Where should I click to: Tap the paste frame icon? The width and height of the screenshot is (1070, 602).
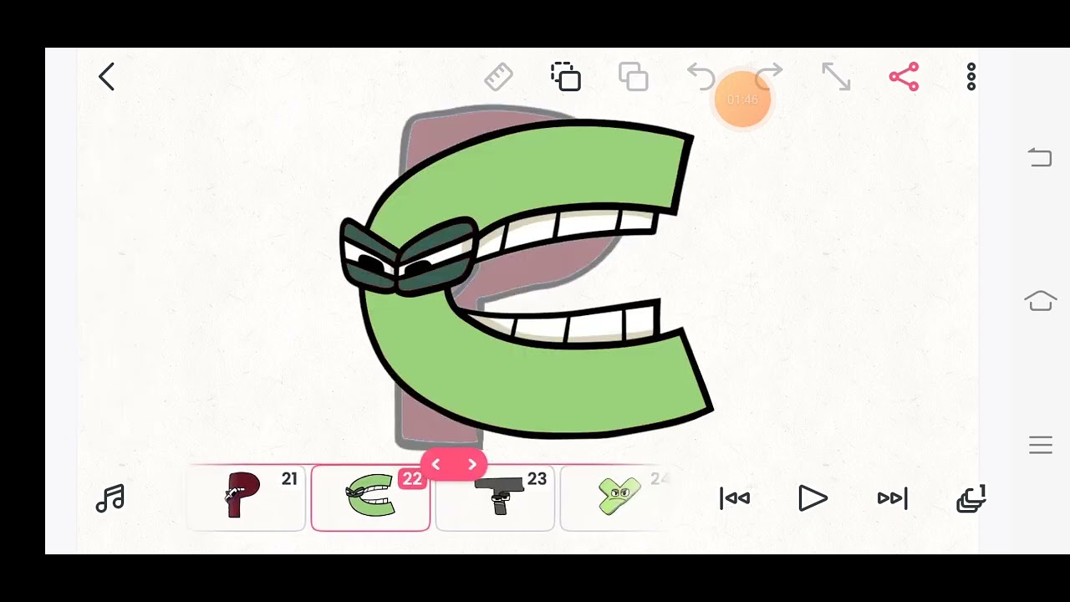[633, 77]
